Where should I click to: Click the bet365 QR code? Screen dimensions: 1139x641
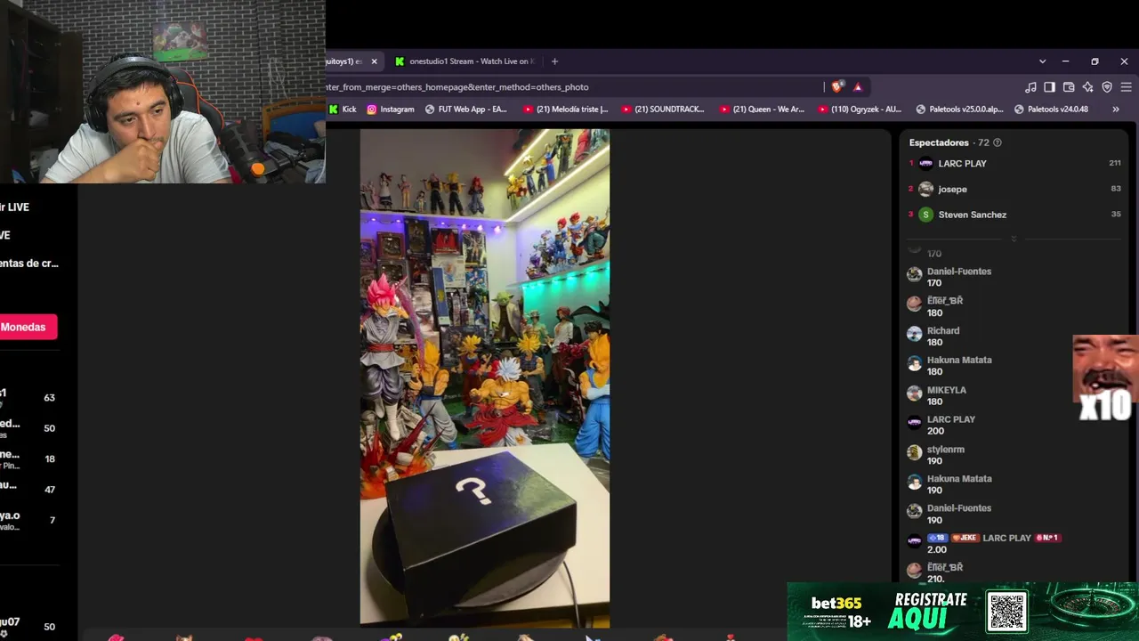tap(1007, 612)
